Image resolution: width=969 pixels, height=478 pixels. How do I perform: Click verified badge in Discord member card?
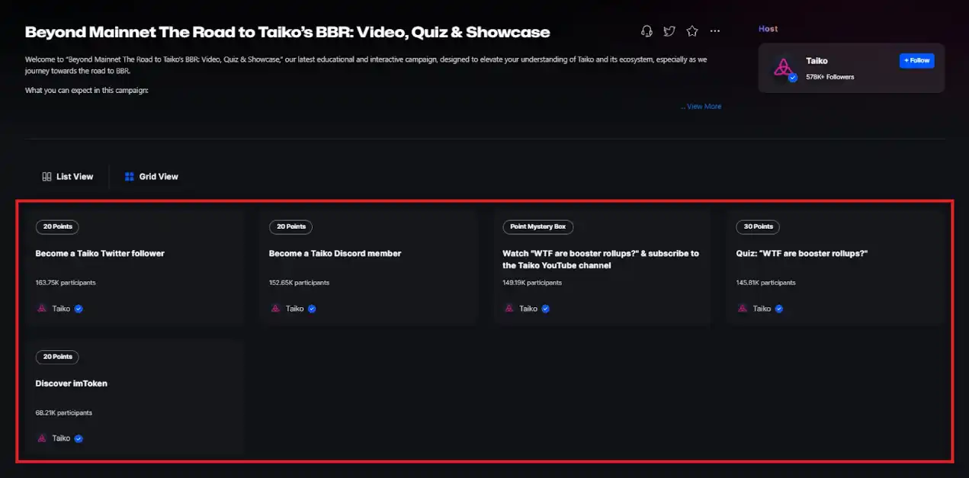(x=312, y=309)
